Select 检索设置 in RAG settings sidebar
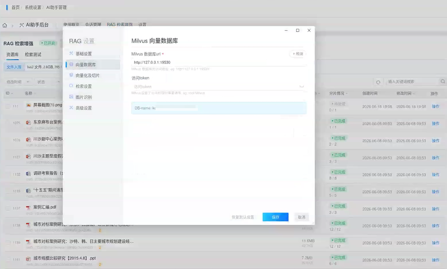The image size is (447, 269). 93,86
